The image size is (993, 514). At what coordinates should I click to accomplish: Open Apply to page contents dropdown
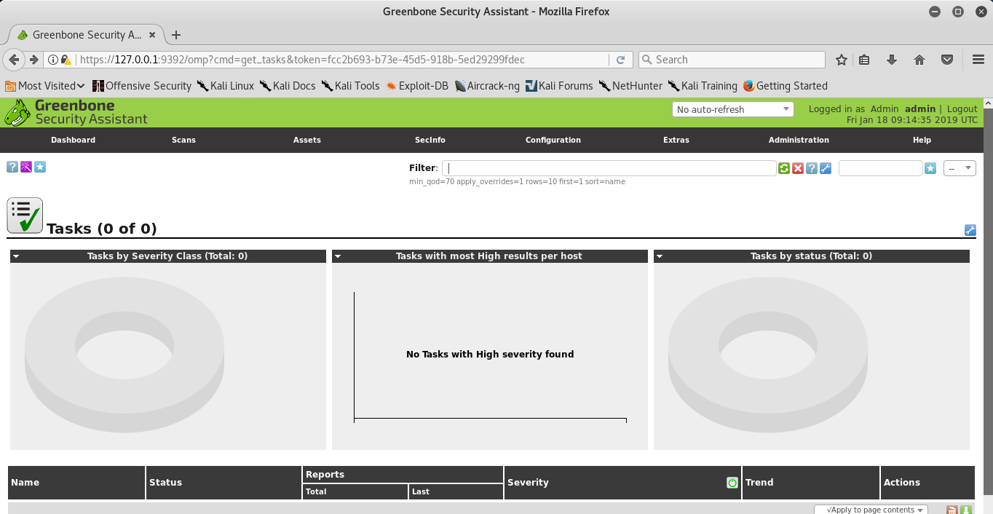coord(871,510)
